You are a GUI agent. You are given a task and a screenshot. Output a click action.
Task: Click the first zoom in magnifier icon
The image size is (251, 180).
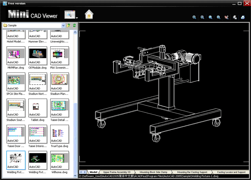click(x=194, y=17)
